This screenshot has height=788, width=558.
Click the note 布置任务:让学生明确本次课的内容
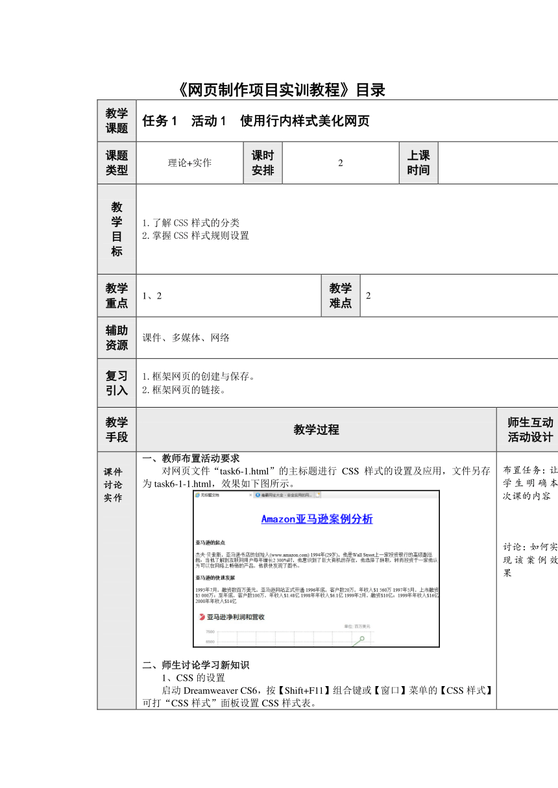530,482
